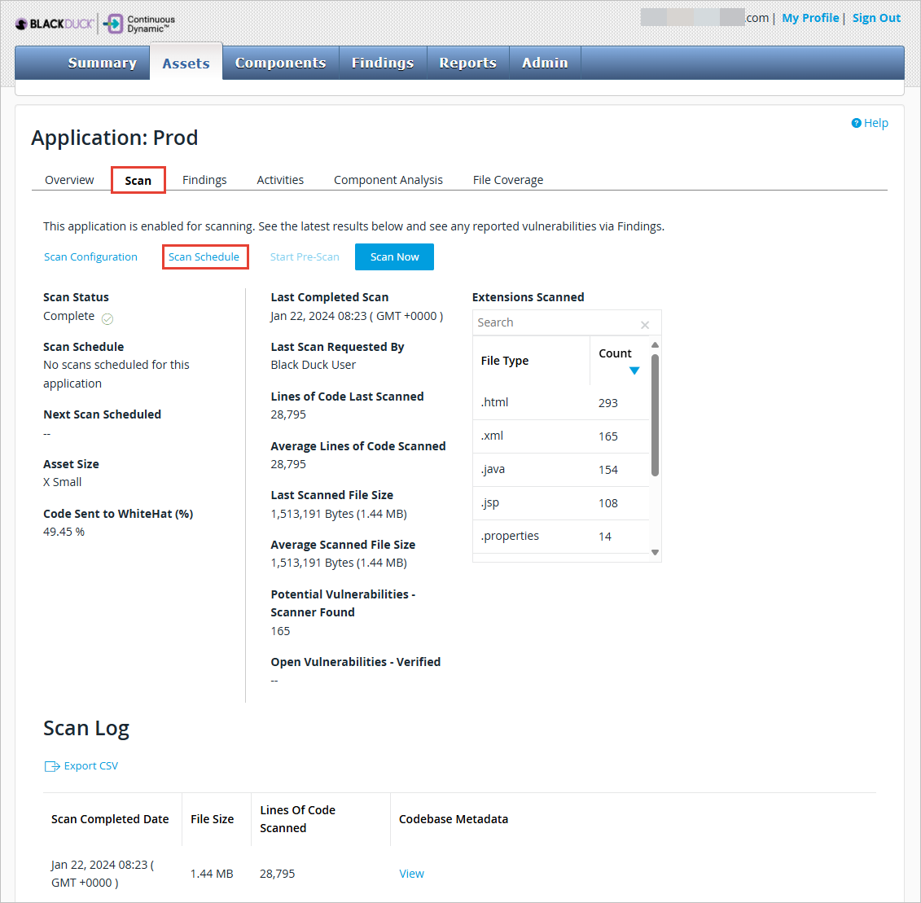Click View link in Codebase Metadata column
Image resolution: width=921 pixels, height=903 pixels.
pos(412,874)
